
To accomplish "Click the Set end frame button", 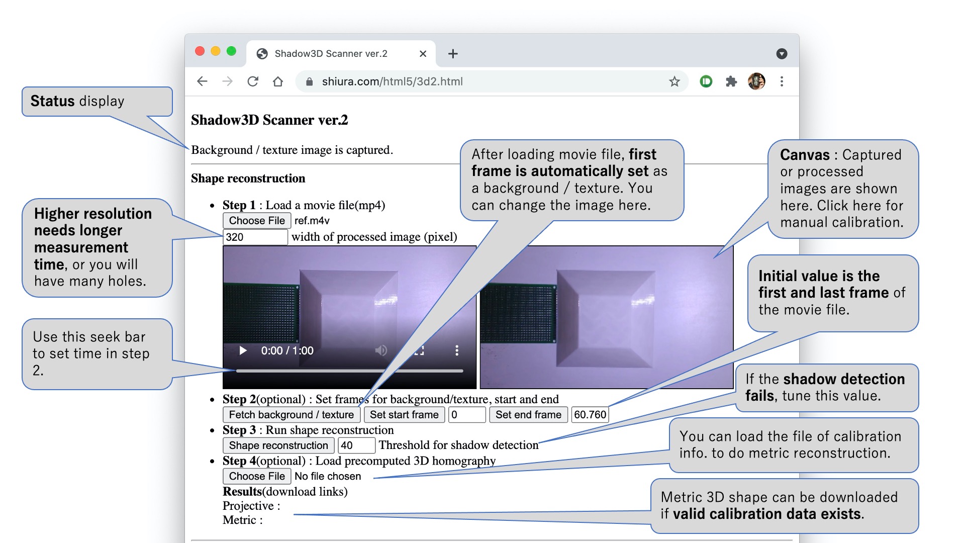I will coord(528,415).
